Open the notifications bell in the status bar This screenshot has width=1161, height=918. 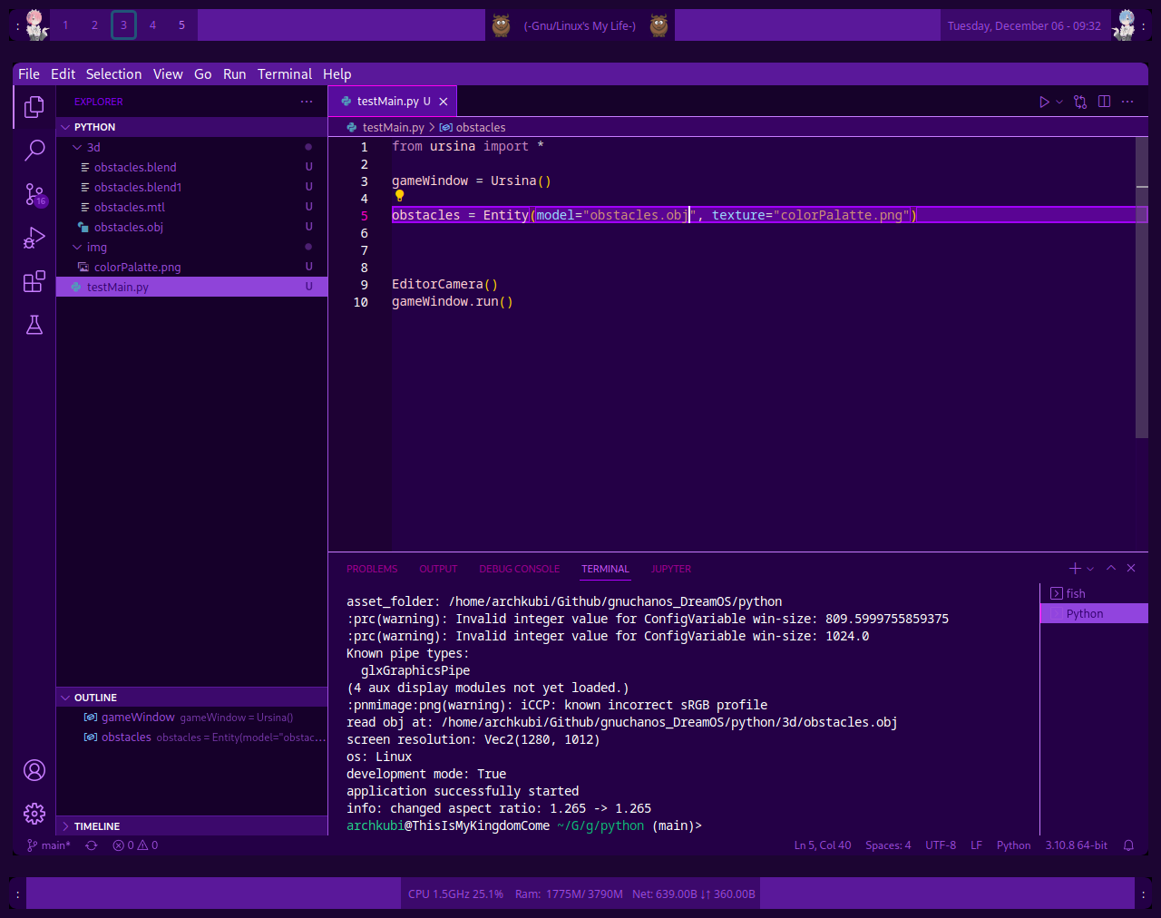pyautogui.click(x=1127, y=845)
